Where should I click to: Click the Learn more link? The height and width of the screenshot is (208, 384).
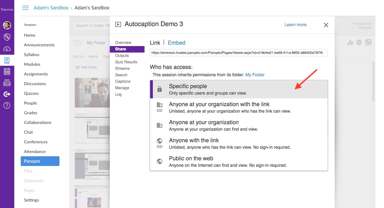click(295, 25)
